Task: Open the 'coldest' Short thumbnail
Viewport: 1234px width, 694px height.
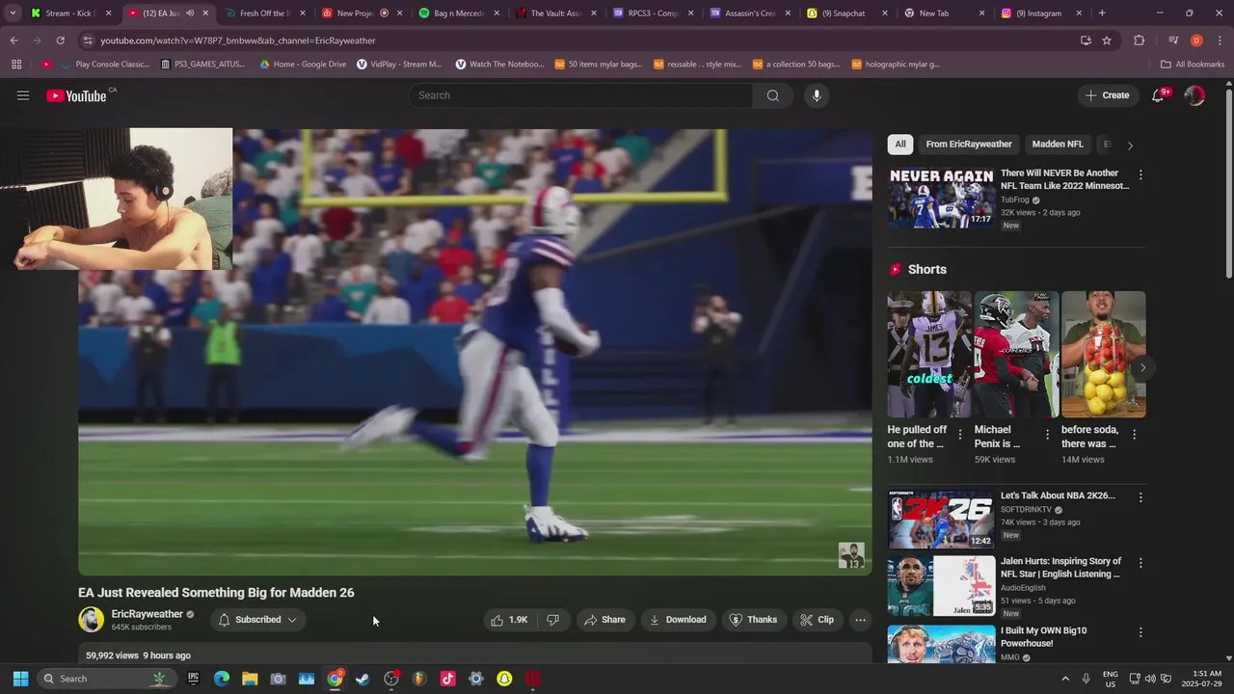Action: tap(929, 354)
